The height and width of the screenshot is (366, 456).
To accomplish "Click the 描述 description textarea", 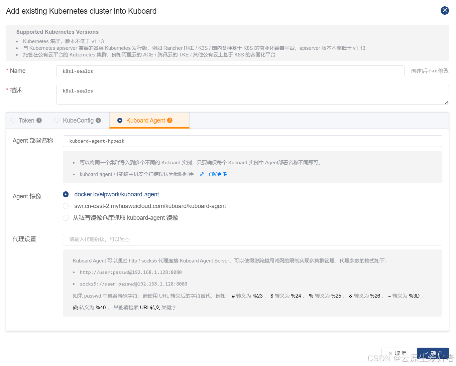I will pyautogui.click(x=252, y=95).
